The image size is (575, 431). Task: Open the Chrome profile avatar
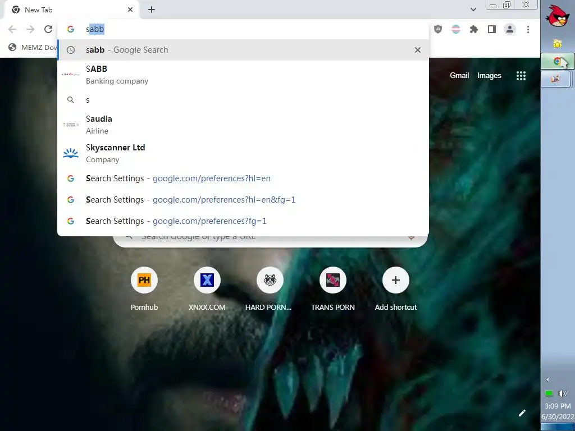tap(510, 29)
